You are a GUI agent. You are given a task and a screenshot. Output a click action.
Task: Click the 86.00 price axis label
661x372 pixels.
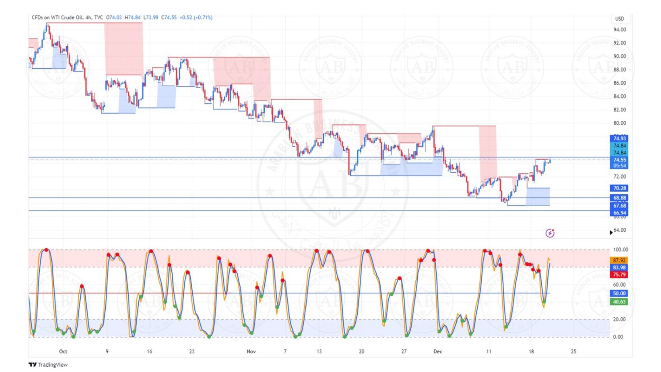620,83
